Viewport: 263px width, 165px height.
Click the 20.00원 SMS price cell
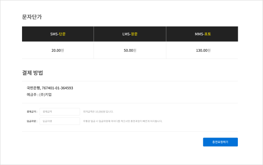(58, 50)
